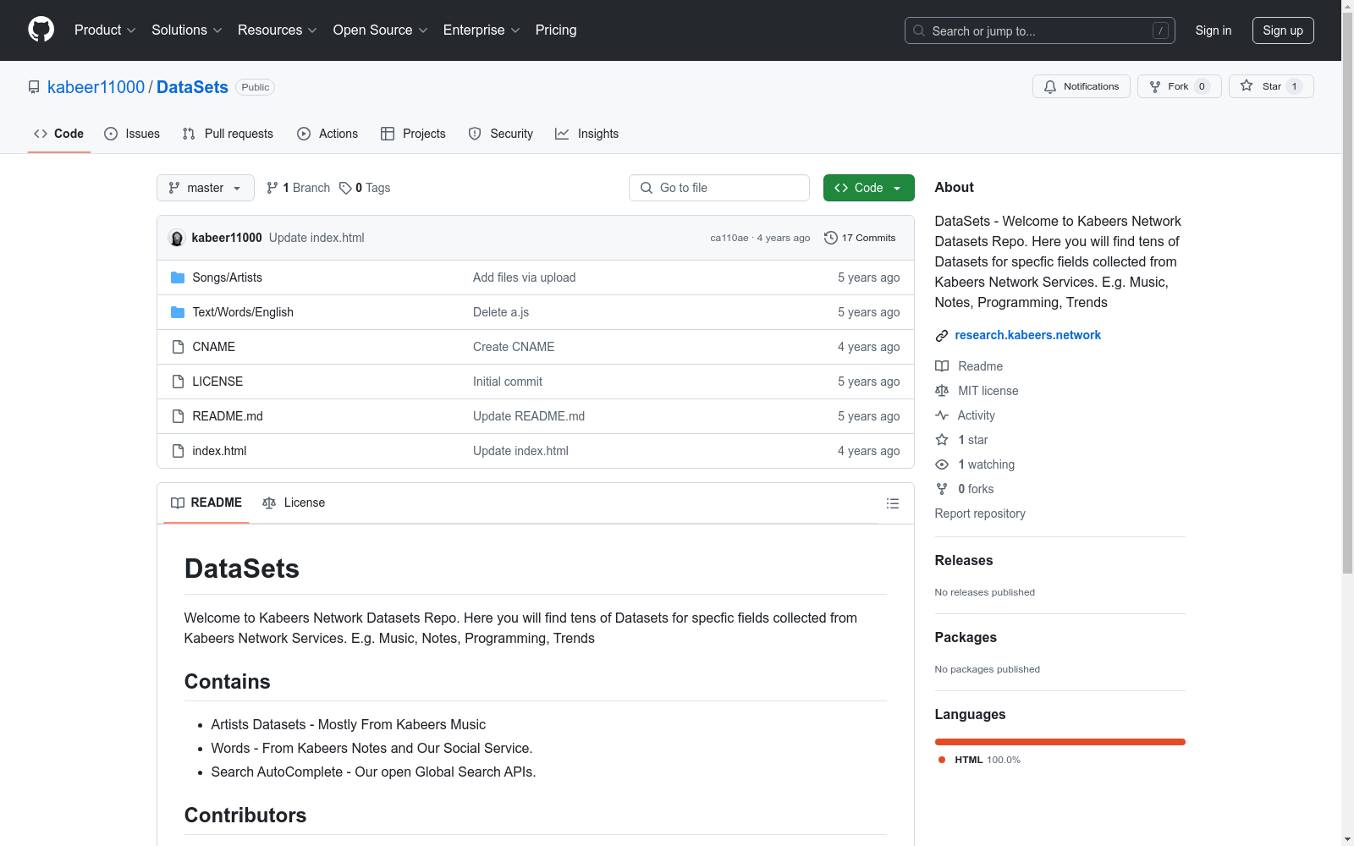Expand the Solutions menu
The width and height of the screenshot is (1354, 846).
click(187, 30)
